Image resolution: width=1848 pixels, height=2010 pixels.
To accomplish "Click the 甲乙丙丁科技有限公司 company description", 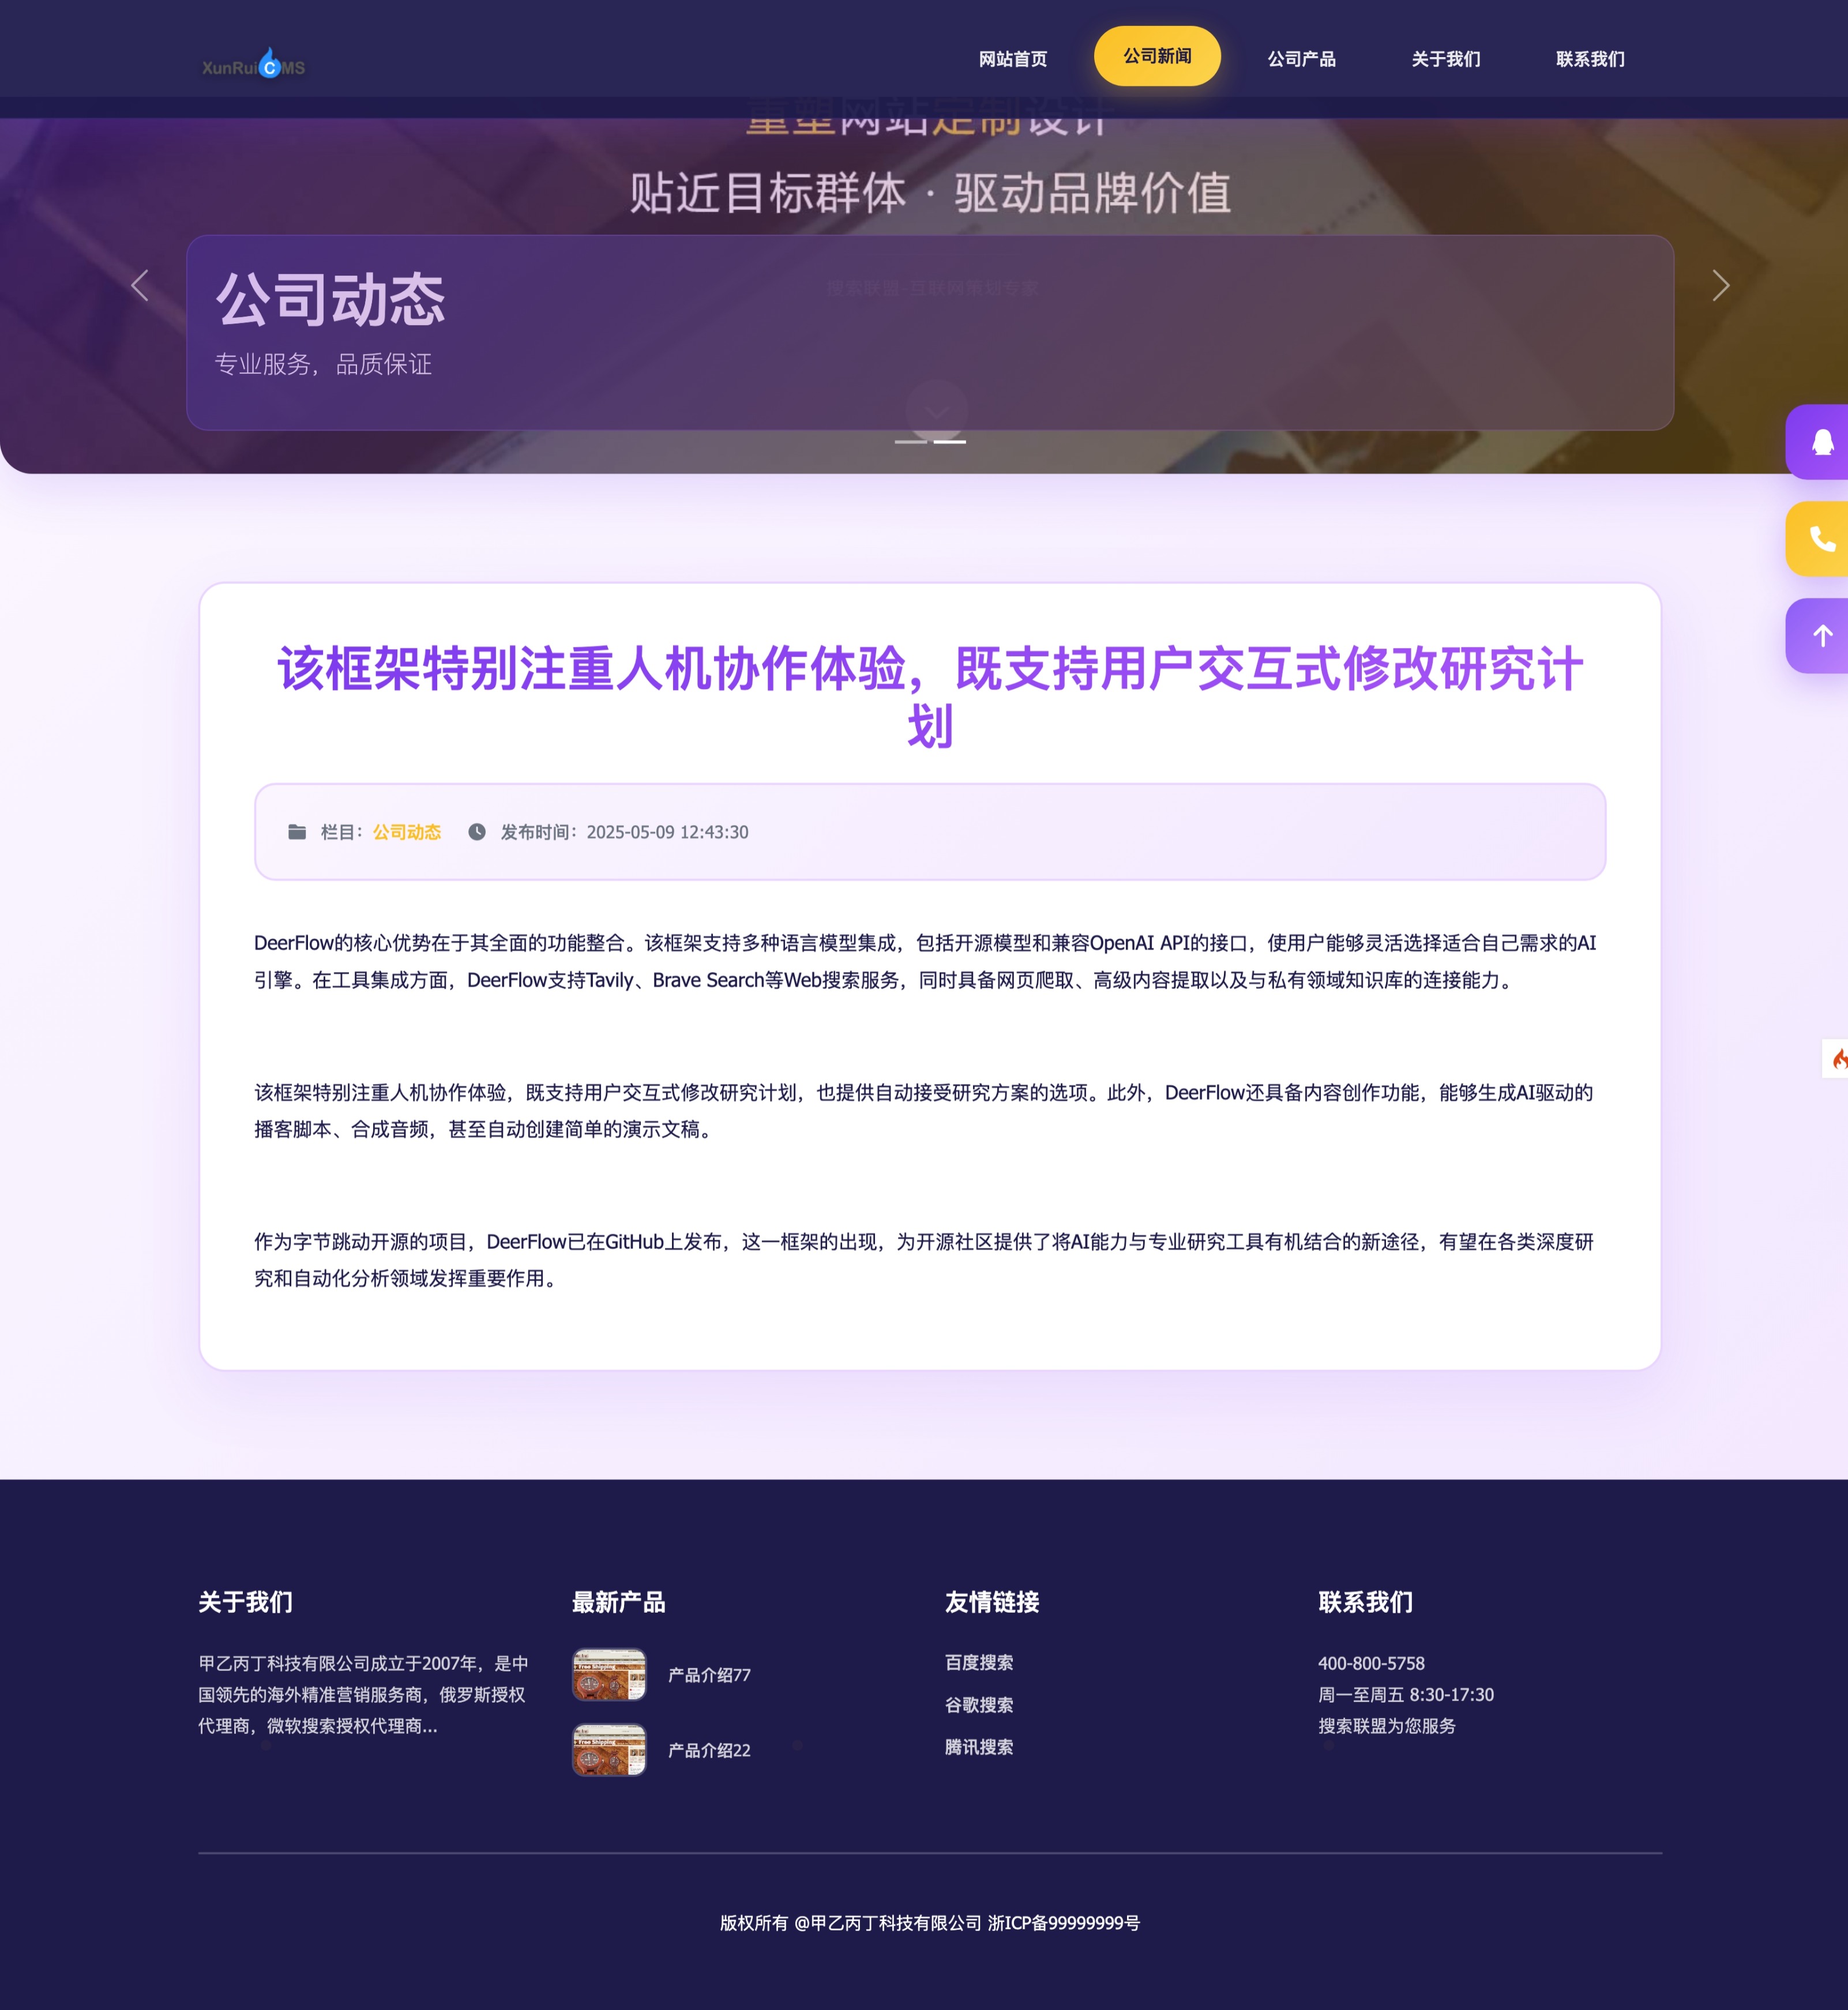I will pos(363,1694).
